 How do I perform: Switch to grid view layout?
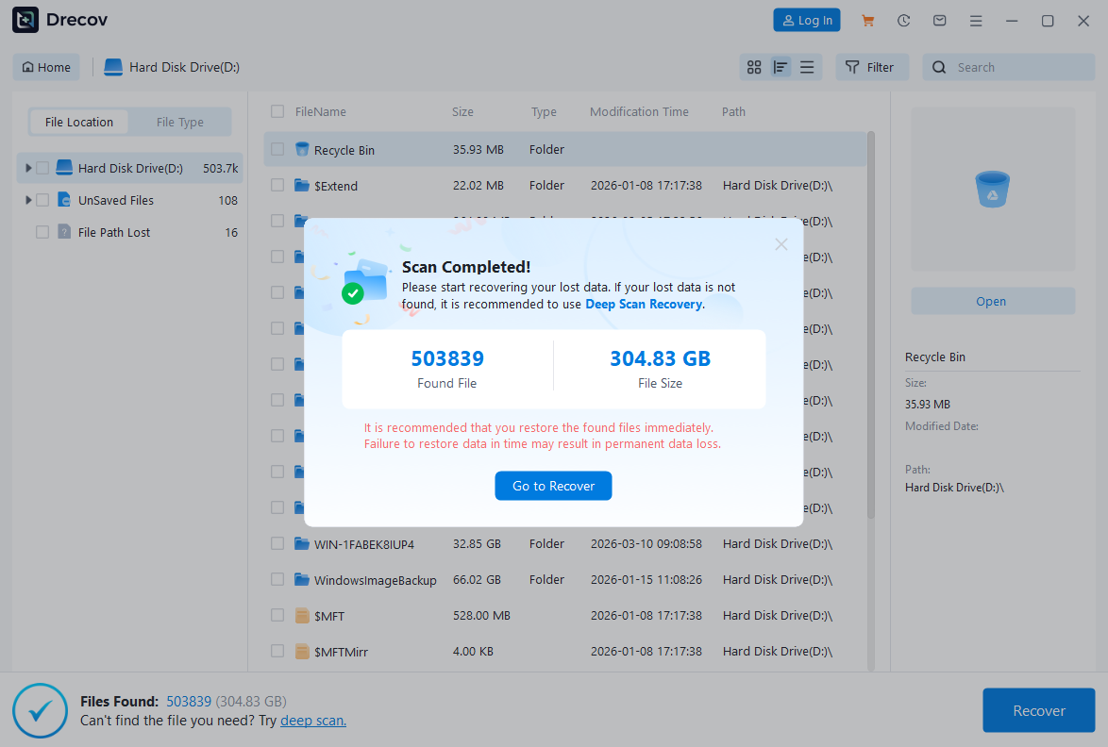pyautogui.click(x=753, y=67)
